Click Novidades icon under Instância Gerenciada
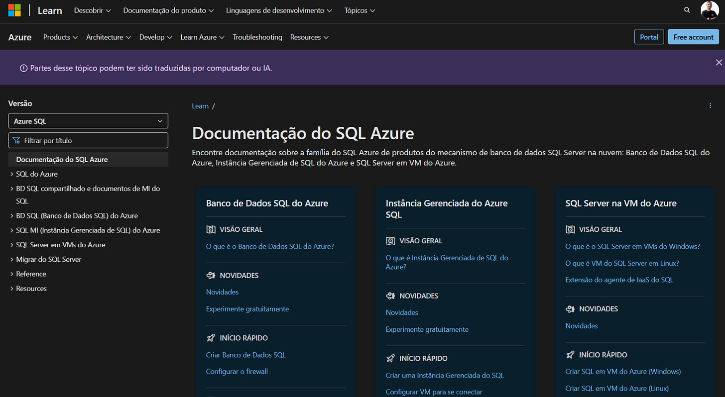This screenshot has height=397, width=725. point(390,296)
